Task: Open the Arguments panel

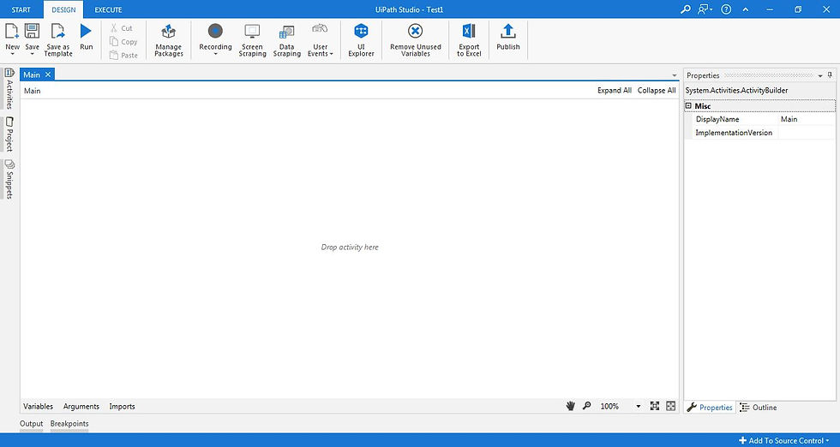Action: click(x=81, y=406)
